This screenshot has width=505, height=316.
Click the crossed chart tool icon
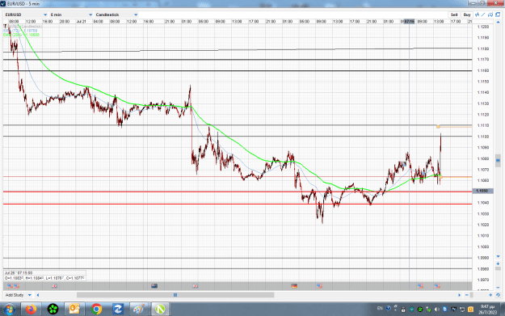[x=490, y=15]
